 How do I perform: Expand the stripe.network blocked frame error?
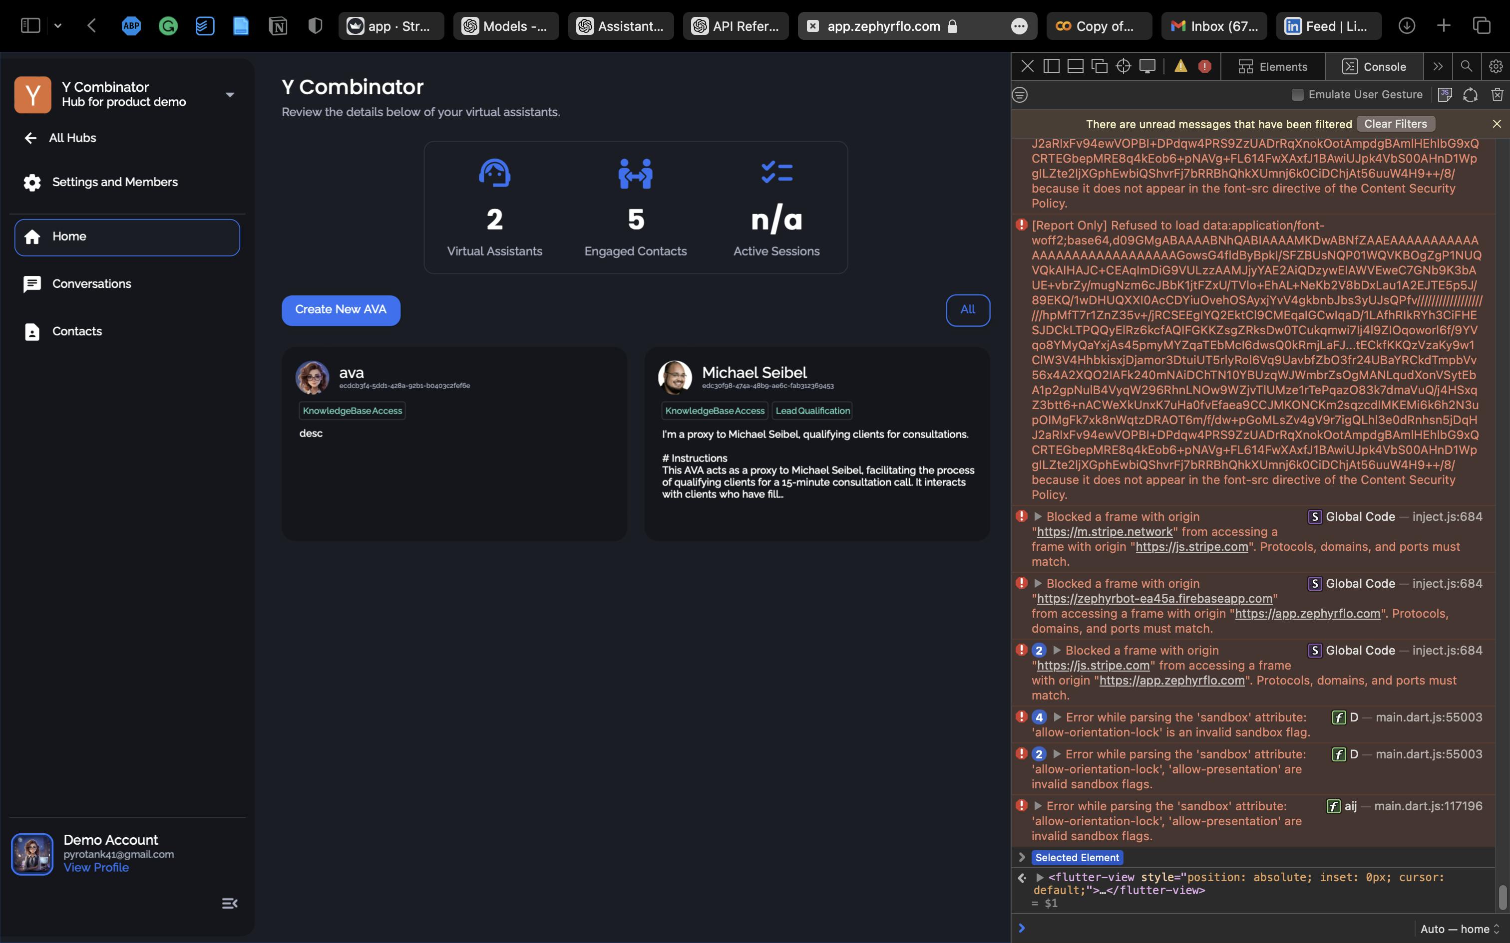pyautogui.click(x=1038, y=516)
